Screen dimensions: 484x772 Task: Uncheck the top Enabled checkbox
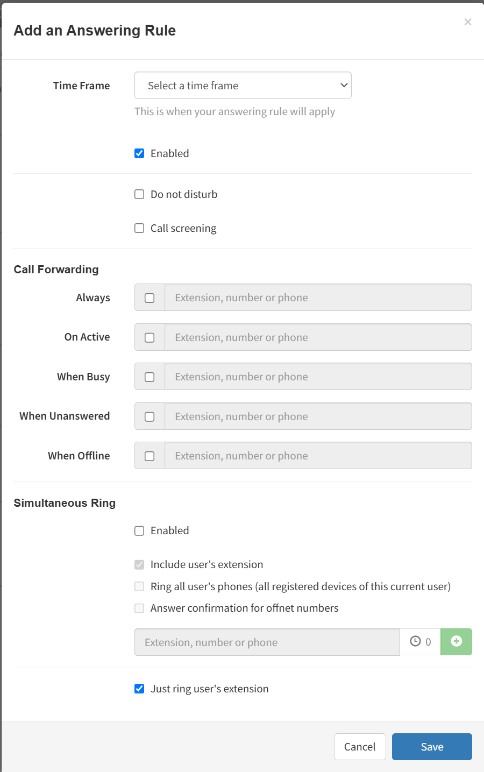(139, 153)
